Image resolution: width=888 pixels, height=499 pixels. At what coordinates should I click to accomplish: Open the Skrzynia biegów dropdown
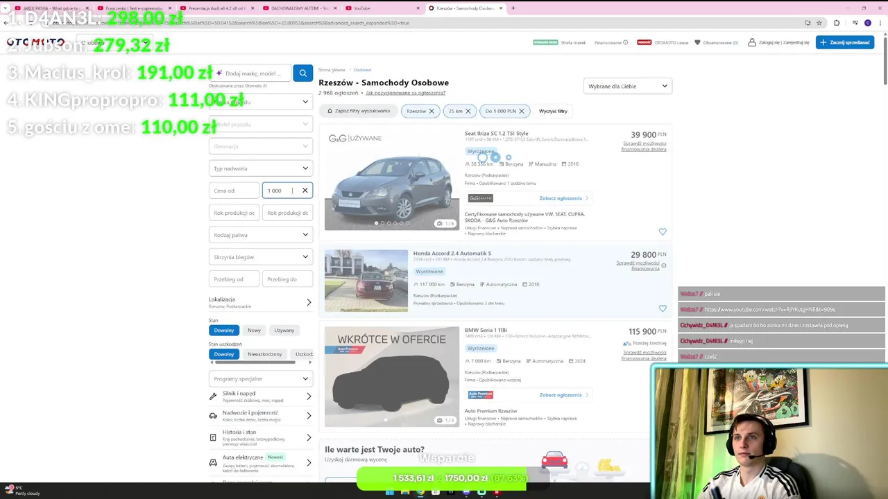coord(261,257)
